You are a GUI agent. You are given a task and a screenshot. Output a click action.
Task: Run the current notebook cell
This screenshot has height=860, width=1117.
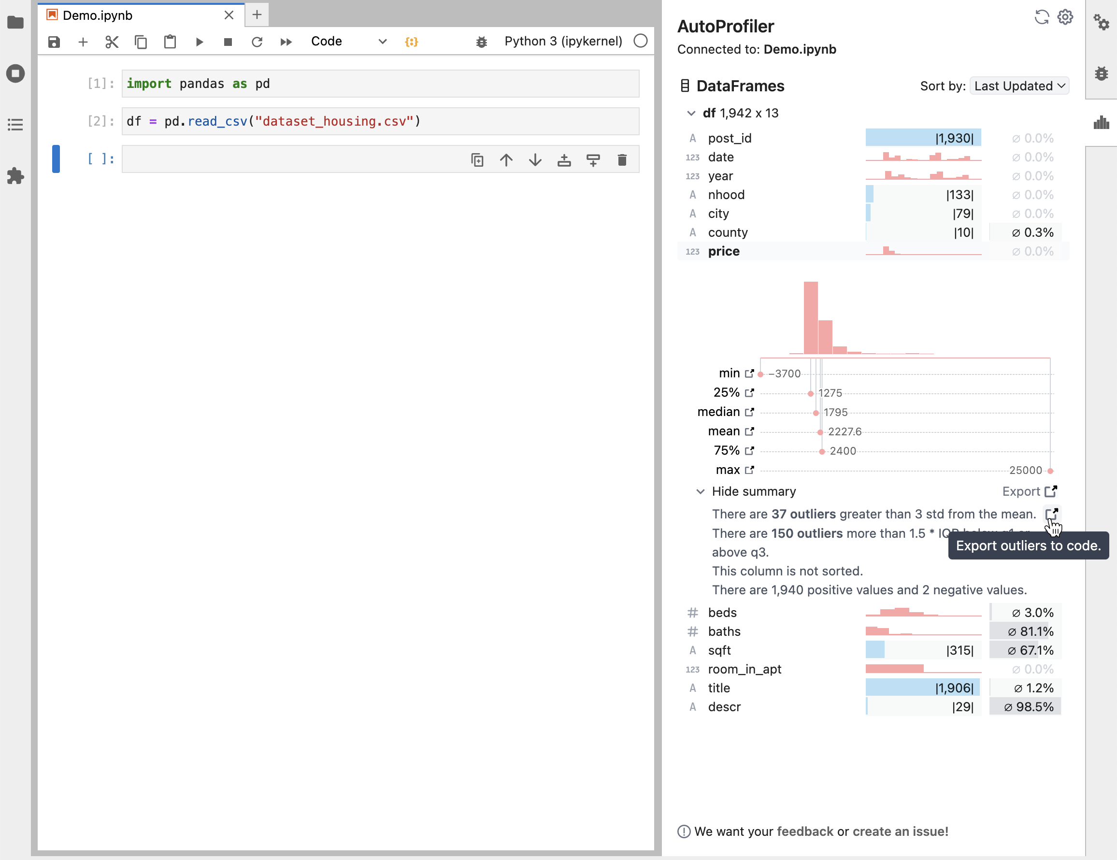pyautogui.click(x=200, y=42)
